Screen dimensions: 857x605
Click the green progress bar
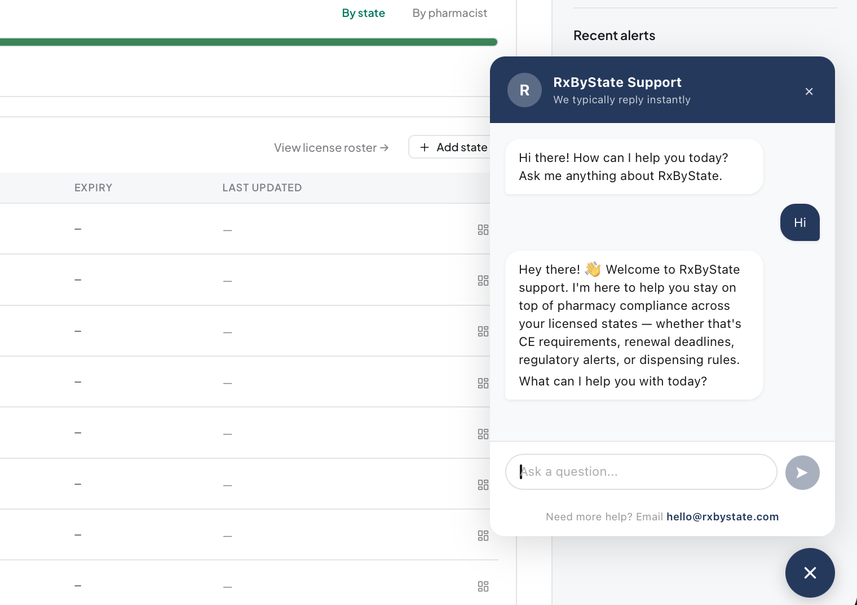point(248,42)
